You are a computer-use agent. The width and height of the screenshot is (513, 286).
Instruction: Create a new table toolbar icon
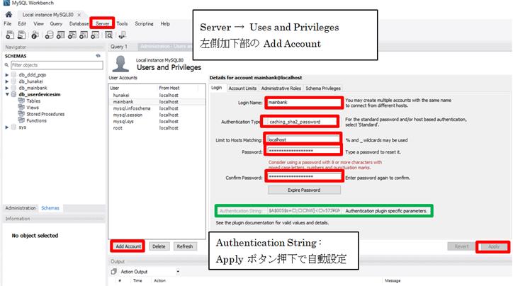pyautogui.click(x=60, y=35)
